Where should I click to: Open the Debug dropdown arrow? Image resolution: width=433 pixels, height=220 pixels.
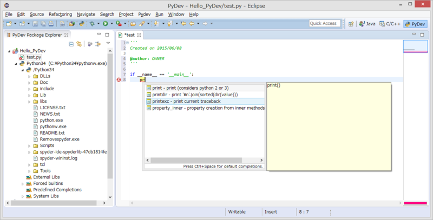coord(99,24)
